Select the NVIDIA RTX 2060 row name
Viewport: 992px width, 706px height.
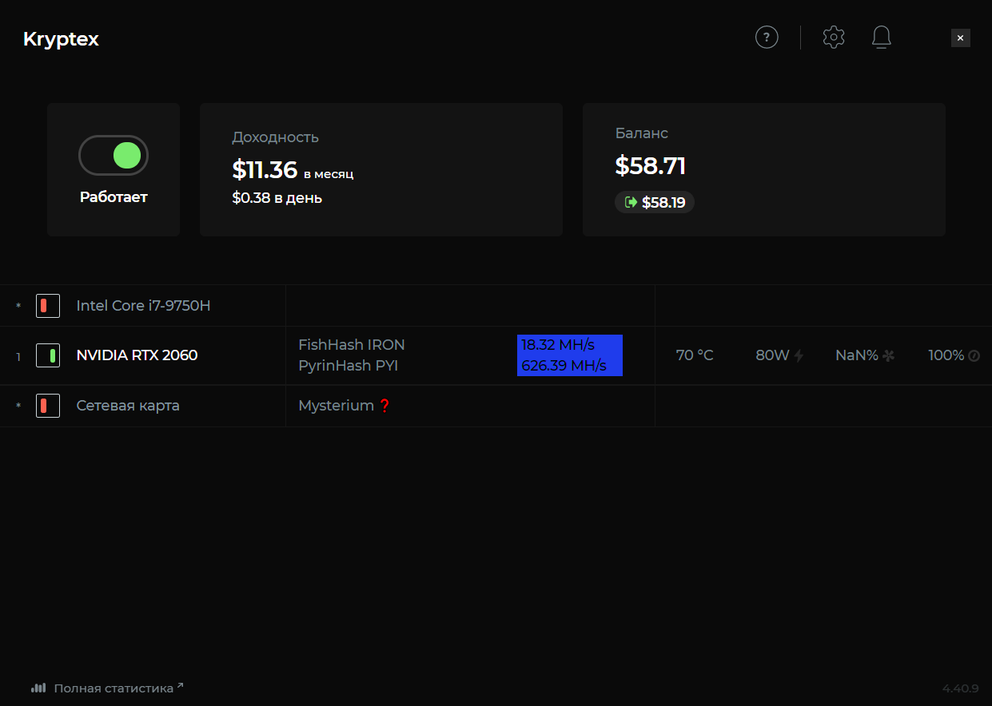[x=137, y=355]
